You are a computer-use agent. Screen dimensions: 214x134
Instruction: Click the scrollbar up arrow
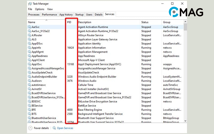coord(185,22)
